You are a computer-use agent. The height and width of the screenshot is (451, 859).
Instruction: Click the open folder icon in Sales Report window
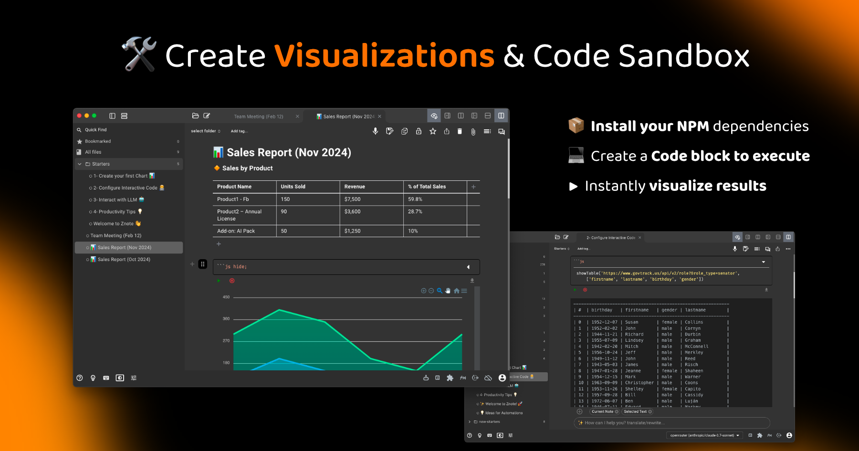point(195,116)
